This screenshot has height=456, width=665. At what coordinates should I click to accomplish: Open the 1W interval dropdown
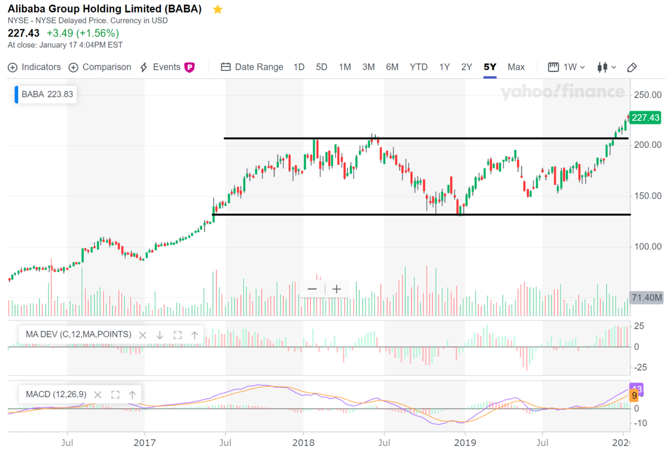tap(566, 67)
